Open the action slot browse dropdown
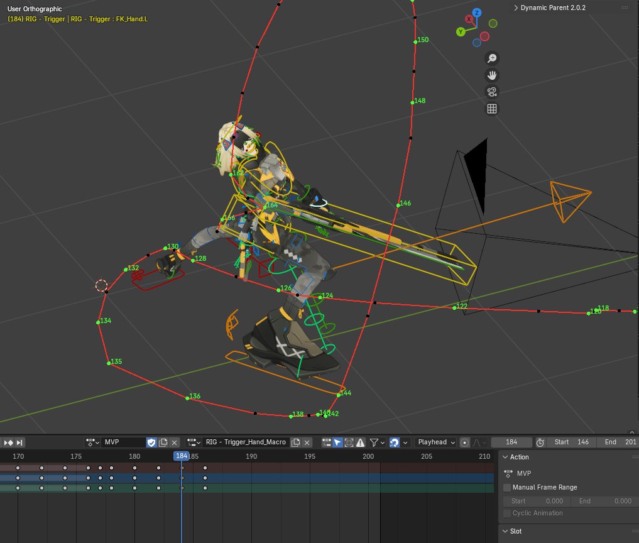The height and width of the screenshot is (543, 639). coord(194,442)
